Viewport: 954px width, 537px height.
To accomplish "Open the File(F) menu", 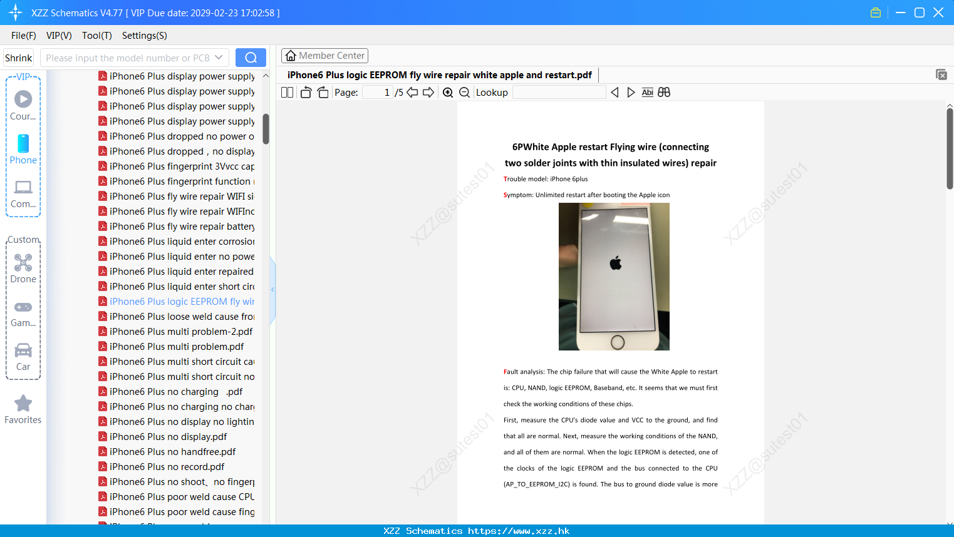I will pyautogui.click(x=24, y=36).
